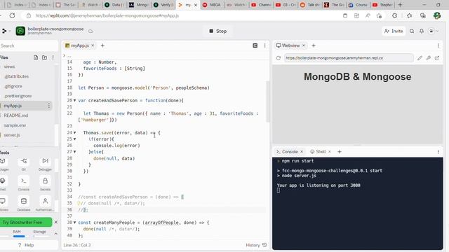Close the Shell tab
This screenshot has width=449, height=252.
pyautogui.click(x=330, y=152)
